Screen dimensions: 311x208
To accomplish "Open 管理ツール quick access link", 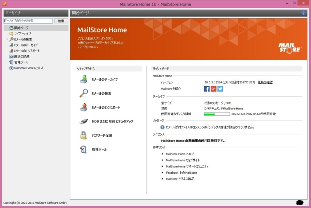I will pos(99,150).
